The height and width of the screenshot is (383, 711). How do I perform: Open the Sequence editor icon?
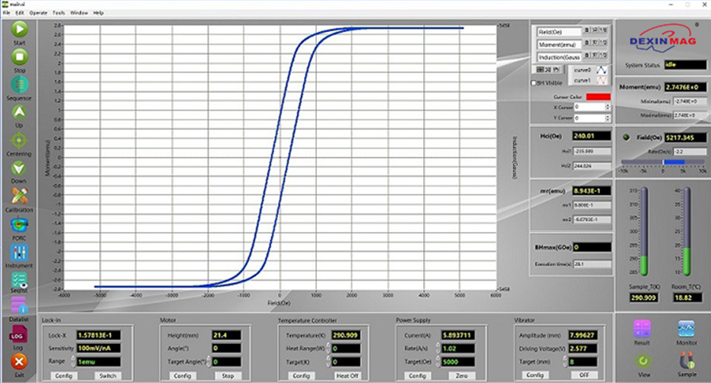(x=19, y=85)
